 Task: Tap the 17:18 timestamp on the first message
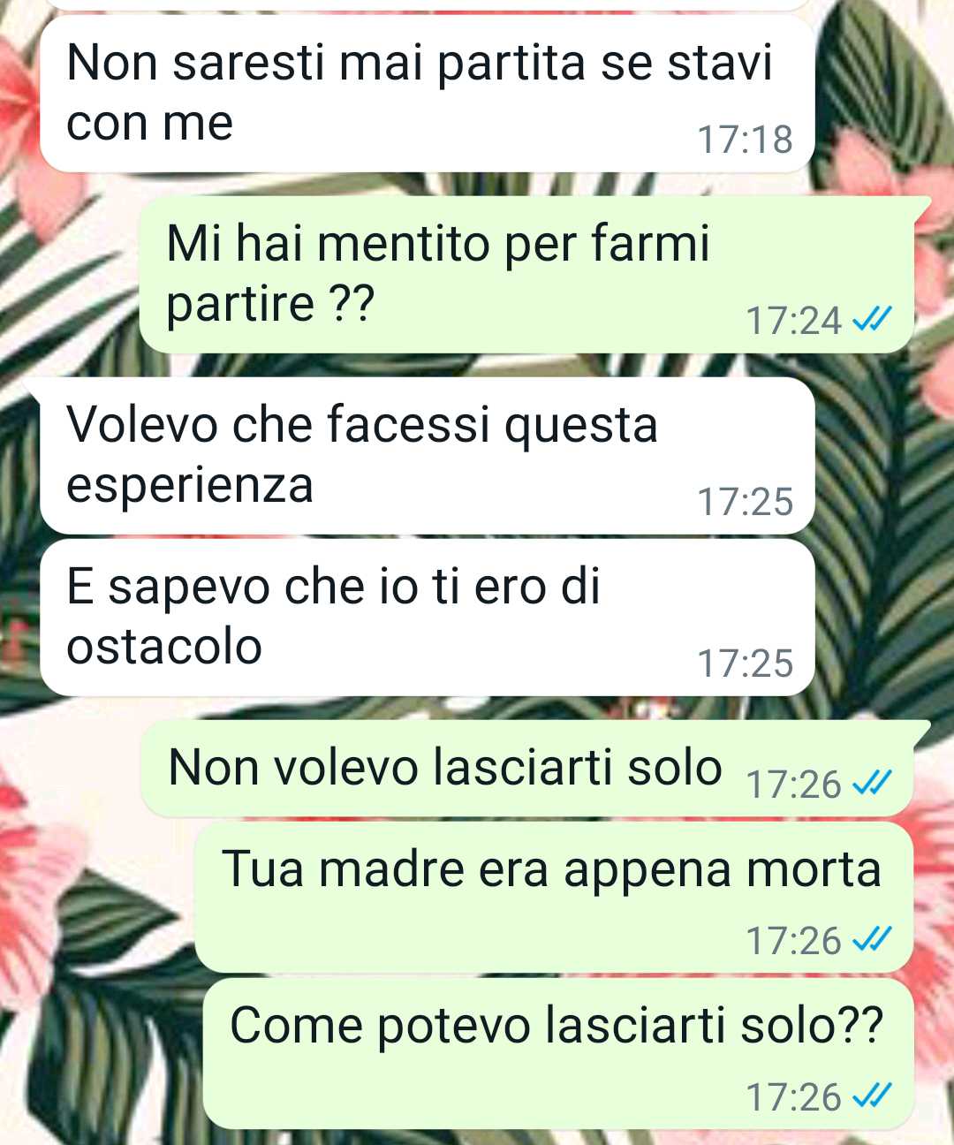[745, 140]
